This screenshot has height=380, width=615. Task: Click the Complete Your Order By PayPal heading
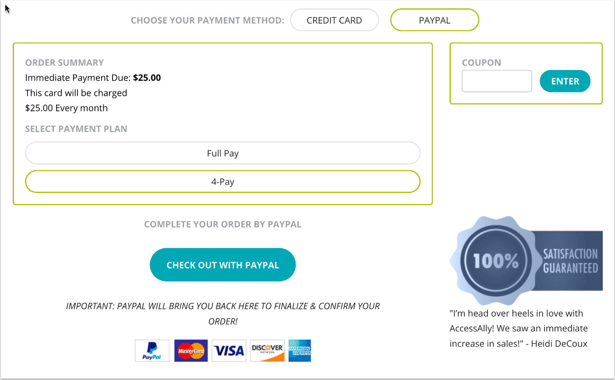click(223, 225)
